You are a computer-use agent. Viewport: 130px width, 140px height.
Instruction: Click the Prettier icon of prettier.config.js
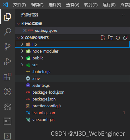(28, 106)
